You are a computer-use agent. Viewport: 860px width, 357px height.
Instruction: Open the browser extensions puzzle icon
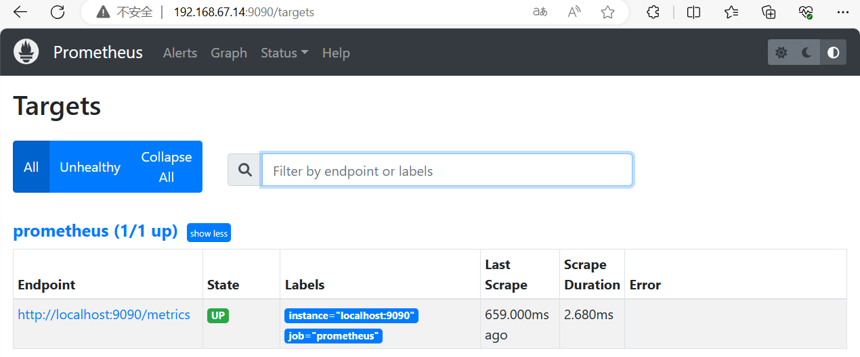pos(653,12)
